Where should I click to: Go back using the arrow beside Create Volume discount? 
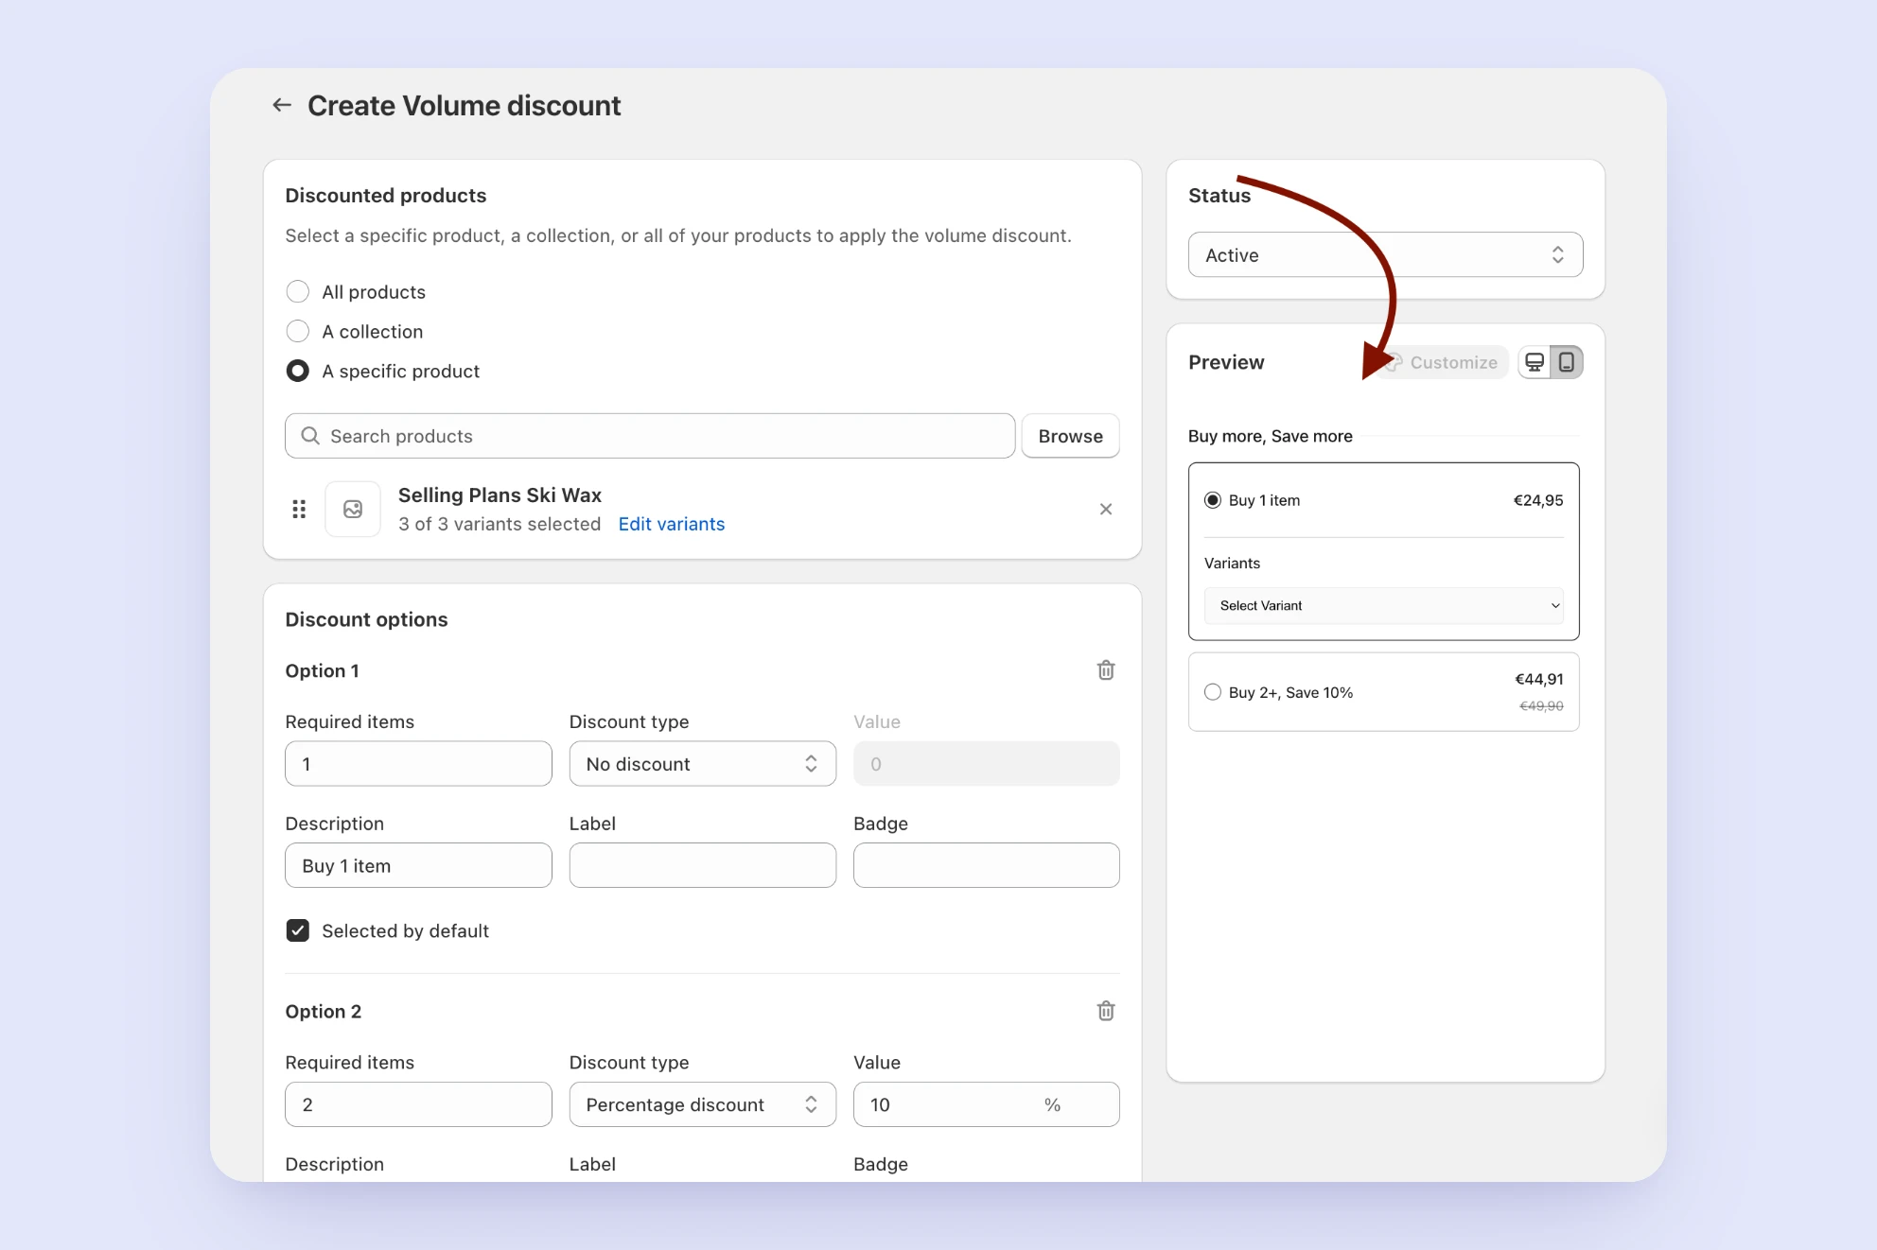(x=281, y=105)
